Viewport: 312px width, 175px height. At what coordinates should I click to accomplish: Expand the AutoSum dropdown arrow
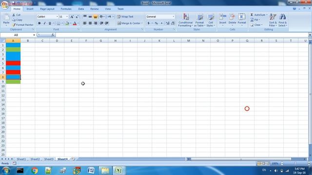267,15
